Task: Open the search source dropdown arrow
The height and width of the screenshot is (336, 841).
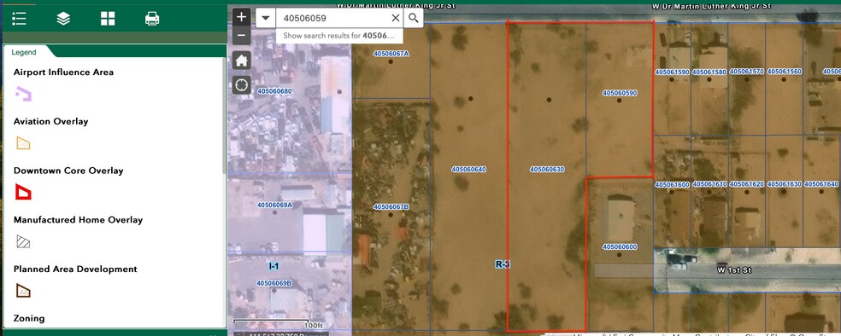Action: click(x=266, y=18)
